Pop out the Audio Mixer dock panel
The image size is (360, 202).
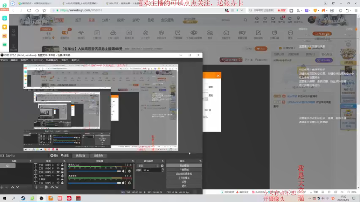(x=133, y=161)
